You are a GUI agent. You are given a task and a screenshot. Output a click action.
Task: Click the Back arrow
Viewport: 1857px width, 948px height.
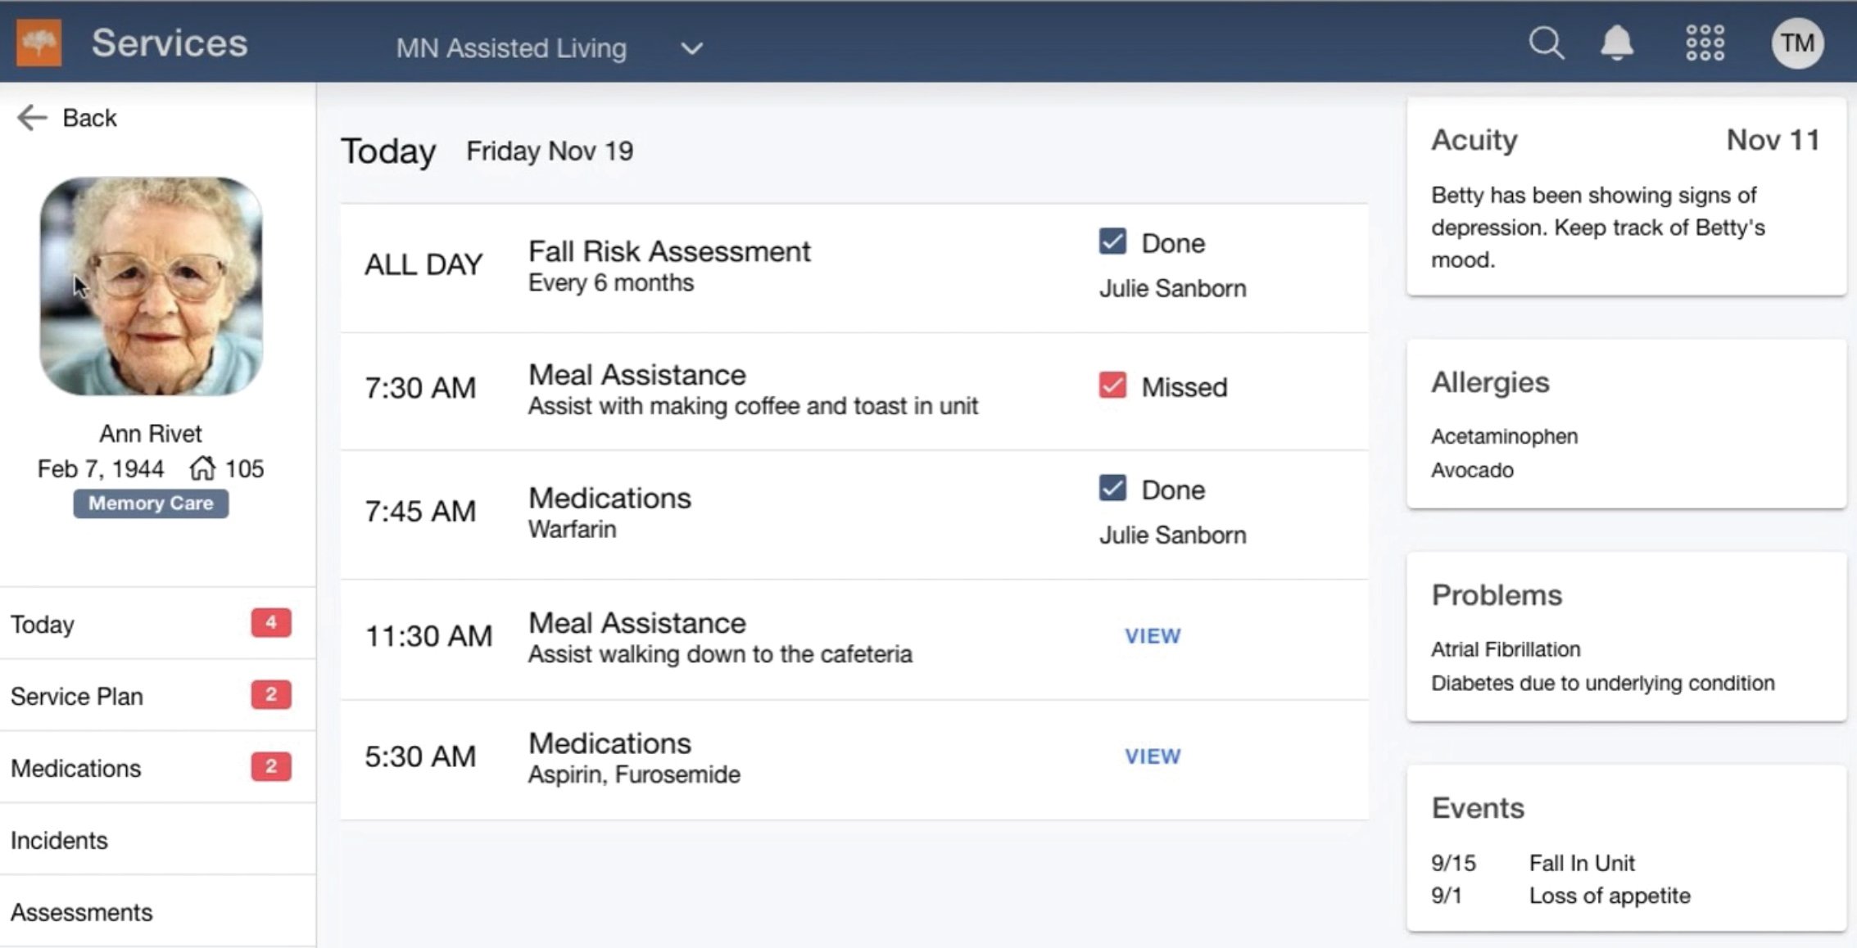point(32,118)
